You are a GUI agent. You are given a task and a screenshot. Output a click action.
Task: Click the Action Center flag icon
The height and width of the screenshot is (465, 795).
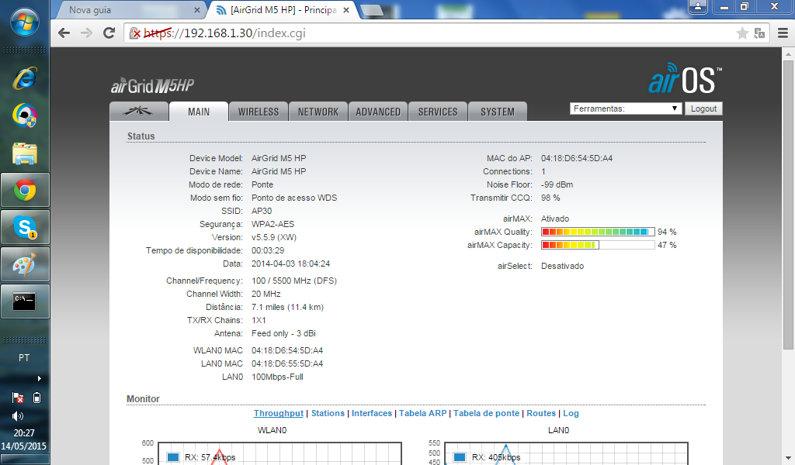click(x=18, y=398)
